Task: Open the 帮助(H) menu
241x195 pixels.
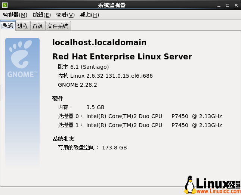Action: [89, 15]
